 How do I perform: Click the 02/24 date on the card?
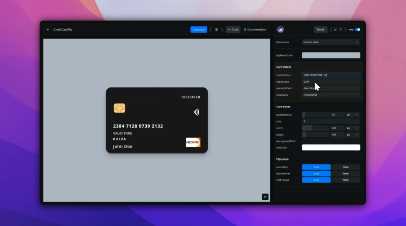(120, 139)
